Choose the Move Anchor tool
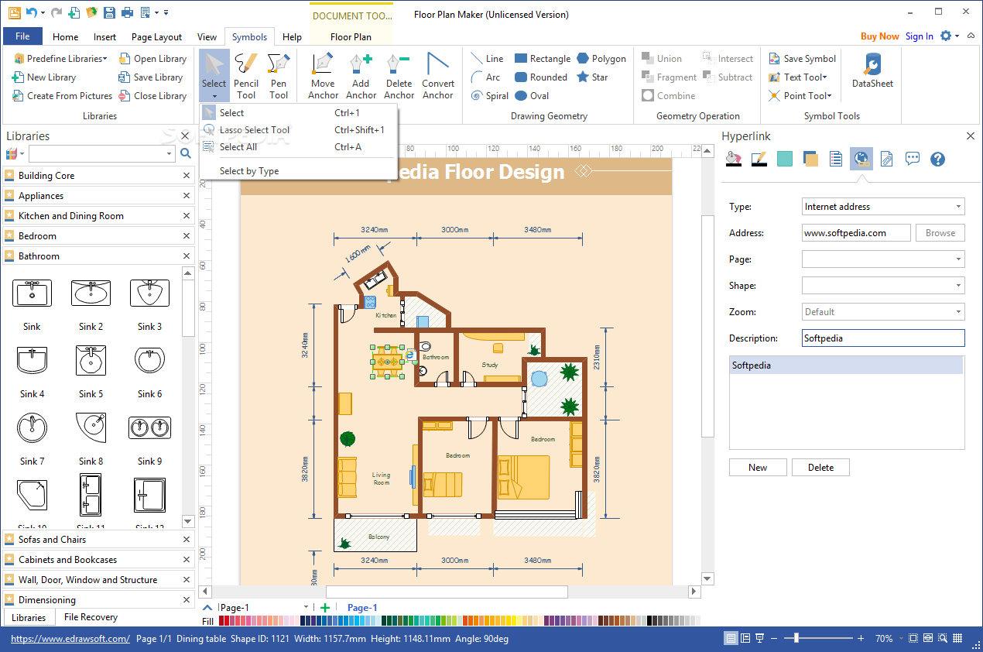 point(323,76)
